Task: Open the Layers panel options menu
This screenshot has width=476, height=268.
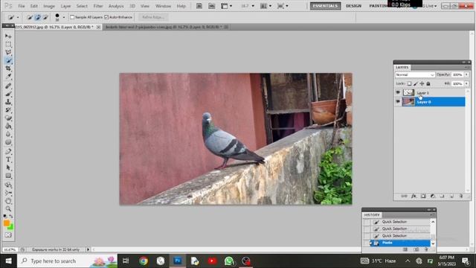Action: pyautogui.click(x=467, y=68)
